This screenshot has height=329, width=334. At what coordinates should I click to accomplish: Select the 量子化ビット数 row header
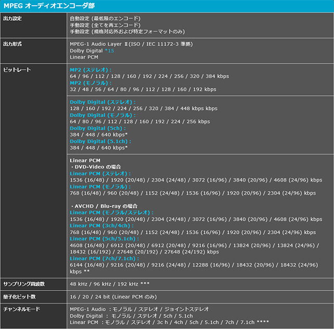(x=19, y=296)
